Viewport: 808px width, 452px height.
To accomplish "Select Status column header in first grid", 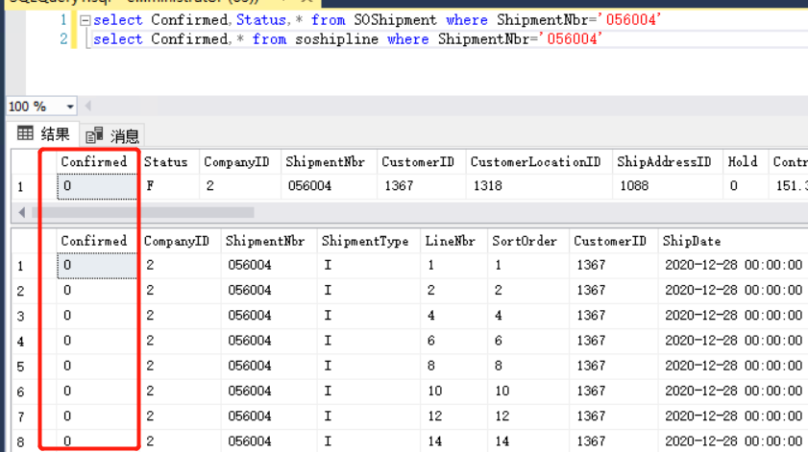I will pyautogui.click(x=168, y=161).
